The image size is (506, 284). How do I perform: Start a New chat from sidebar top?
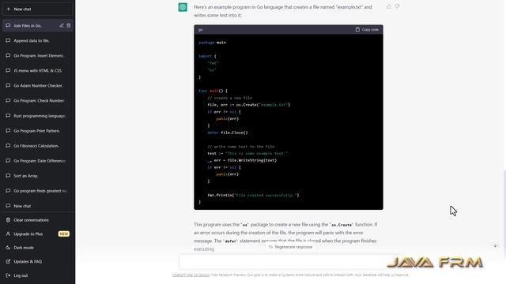point(37,9)
